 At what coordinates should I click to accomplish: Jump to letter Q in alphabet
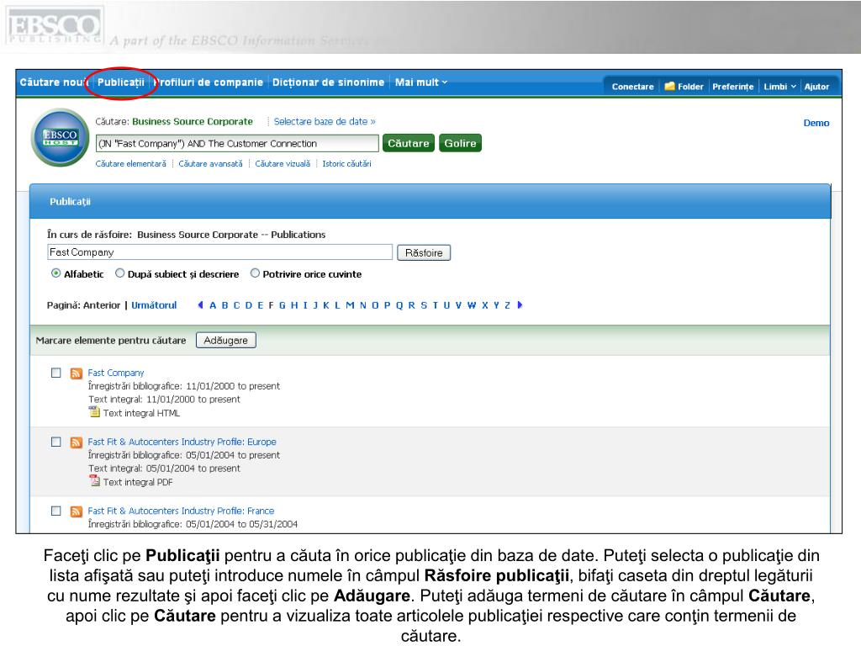[x=399, y=304]
